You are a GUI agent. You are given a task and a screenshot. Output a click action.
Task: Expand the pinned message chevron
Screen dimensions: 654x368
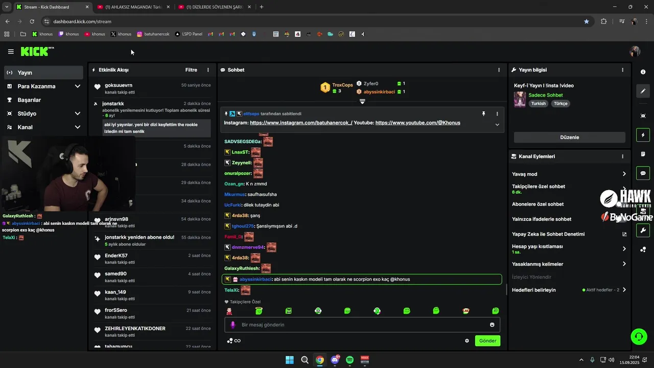[497, 124]
